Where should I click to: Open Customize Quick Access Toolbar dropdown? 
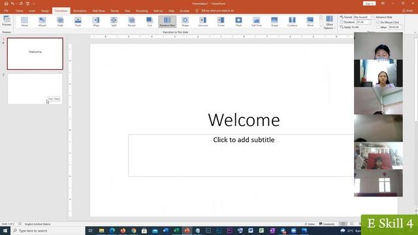pyautogui.click(x=34, y=4)
